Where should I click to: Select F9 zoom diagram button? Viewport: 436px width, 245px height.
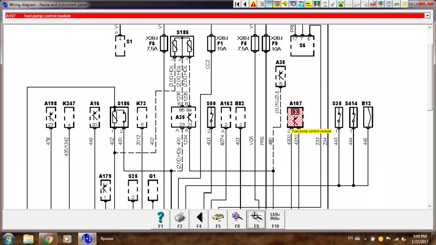(x=256, y=220)
